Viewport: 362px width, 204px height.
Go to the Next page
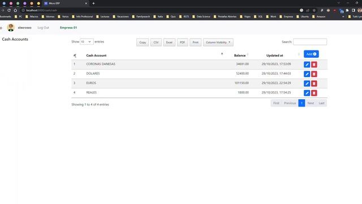pyautogui.click(x=311, y=103)
